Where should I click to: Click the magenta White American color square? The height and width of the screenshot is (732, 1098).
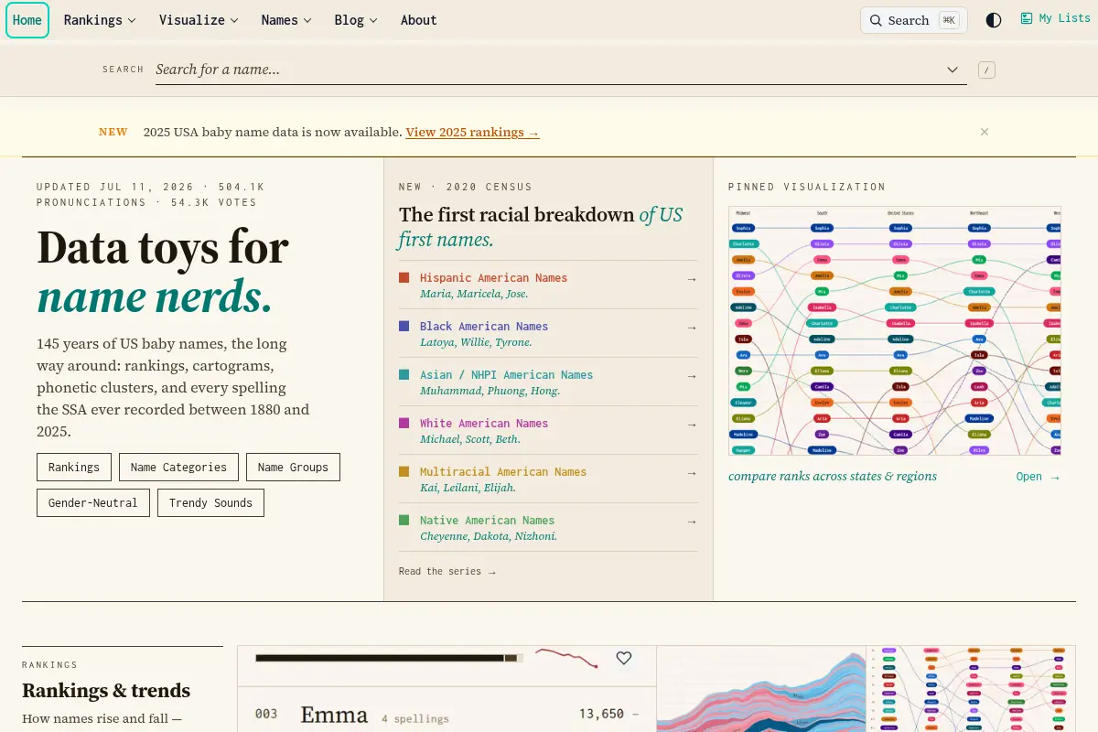(404, 423)
